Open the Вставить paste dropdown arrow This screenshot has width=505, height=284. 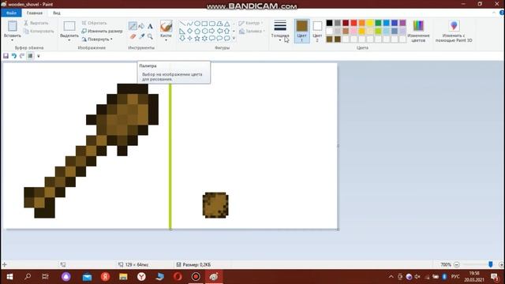[x=13, y=40]
